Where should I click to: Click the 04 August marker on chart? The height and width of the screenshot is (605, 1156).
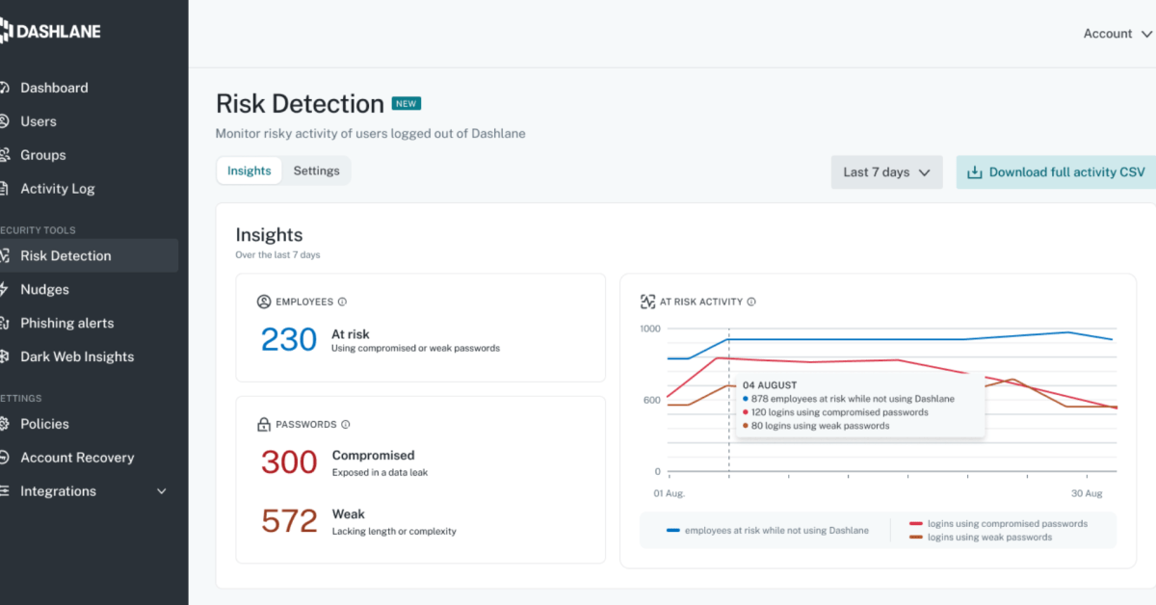click(729, 384)
